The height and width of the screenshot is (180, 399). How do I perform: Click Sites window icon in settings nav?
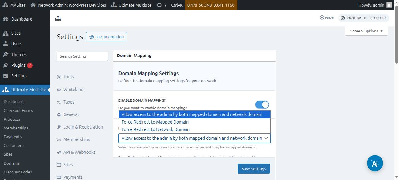59,165
